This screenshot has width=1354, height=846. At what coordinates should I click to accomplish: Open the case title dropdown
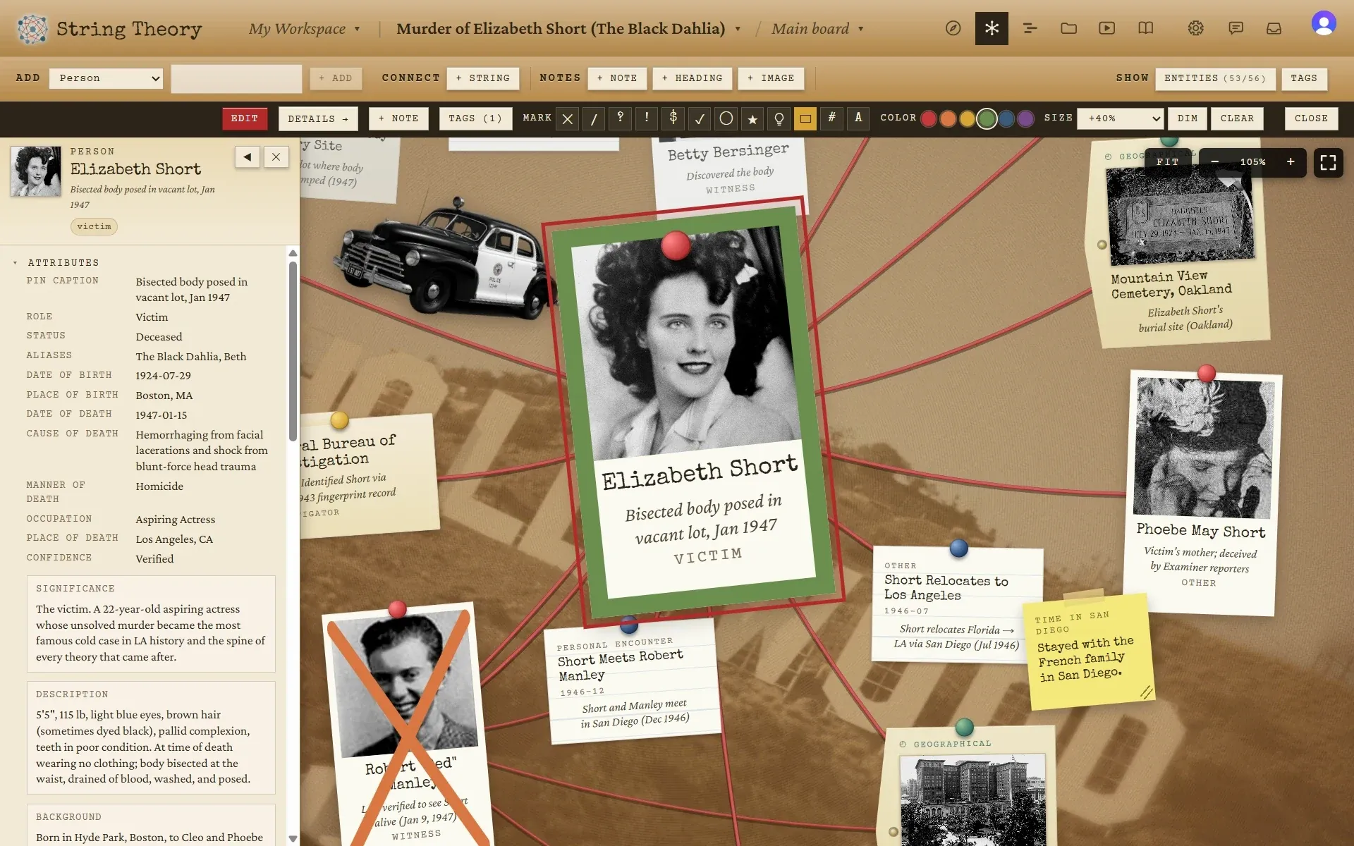click(568, 29)
